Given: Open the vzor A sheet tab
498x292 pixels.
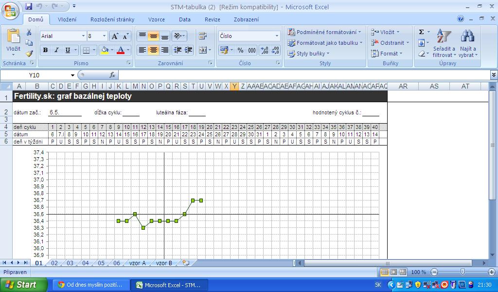Looking at the screenshot, I should tap(137, 263).
